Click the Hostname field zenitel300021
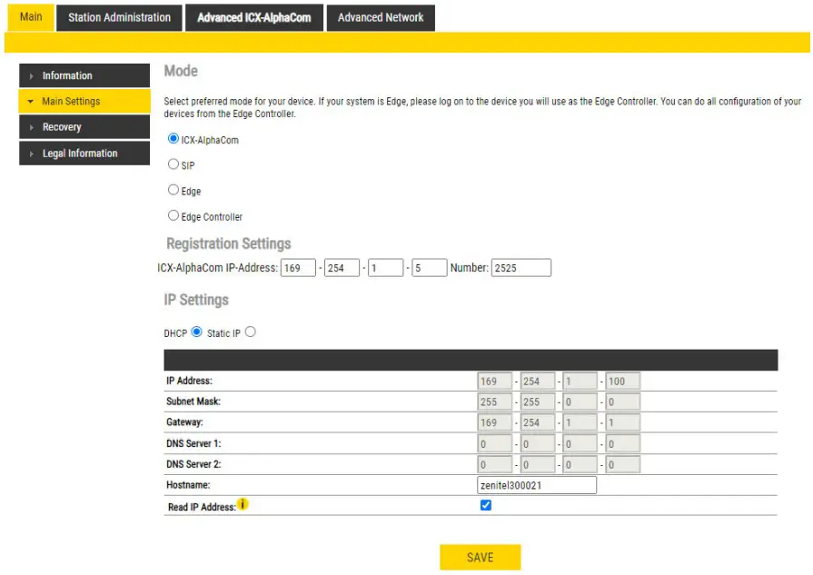The height and width of the screenshot is (575, 813). coord(537,485)
